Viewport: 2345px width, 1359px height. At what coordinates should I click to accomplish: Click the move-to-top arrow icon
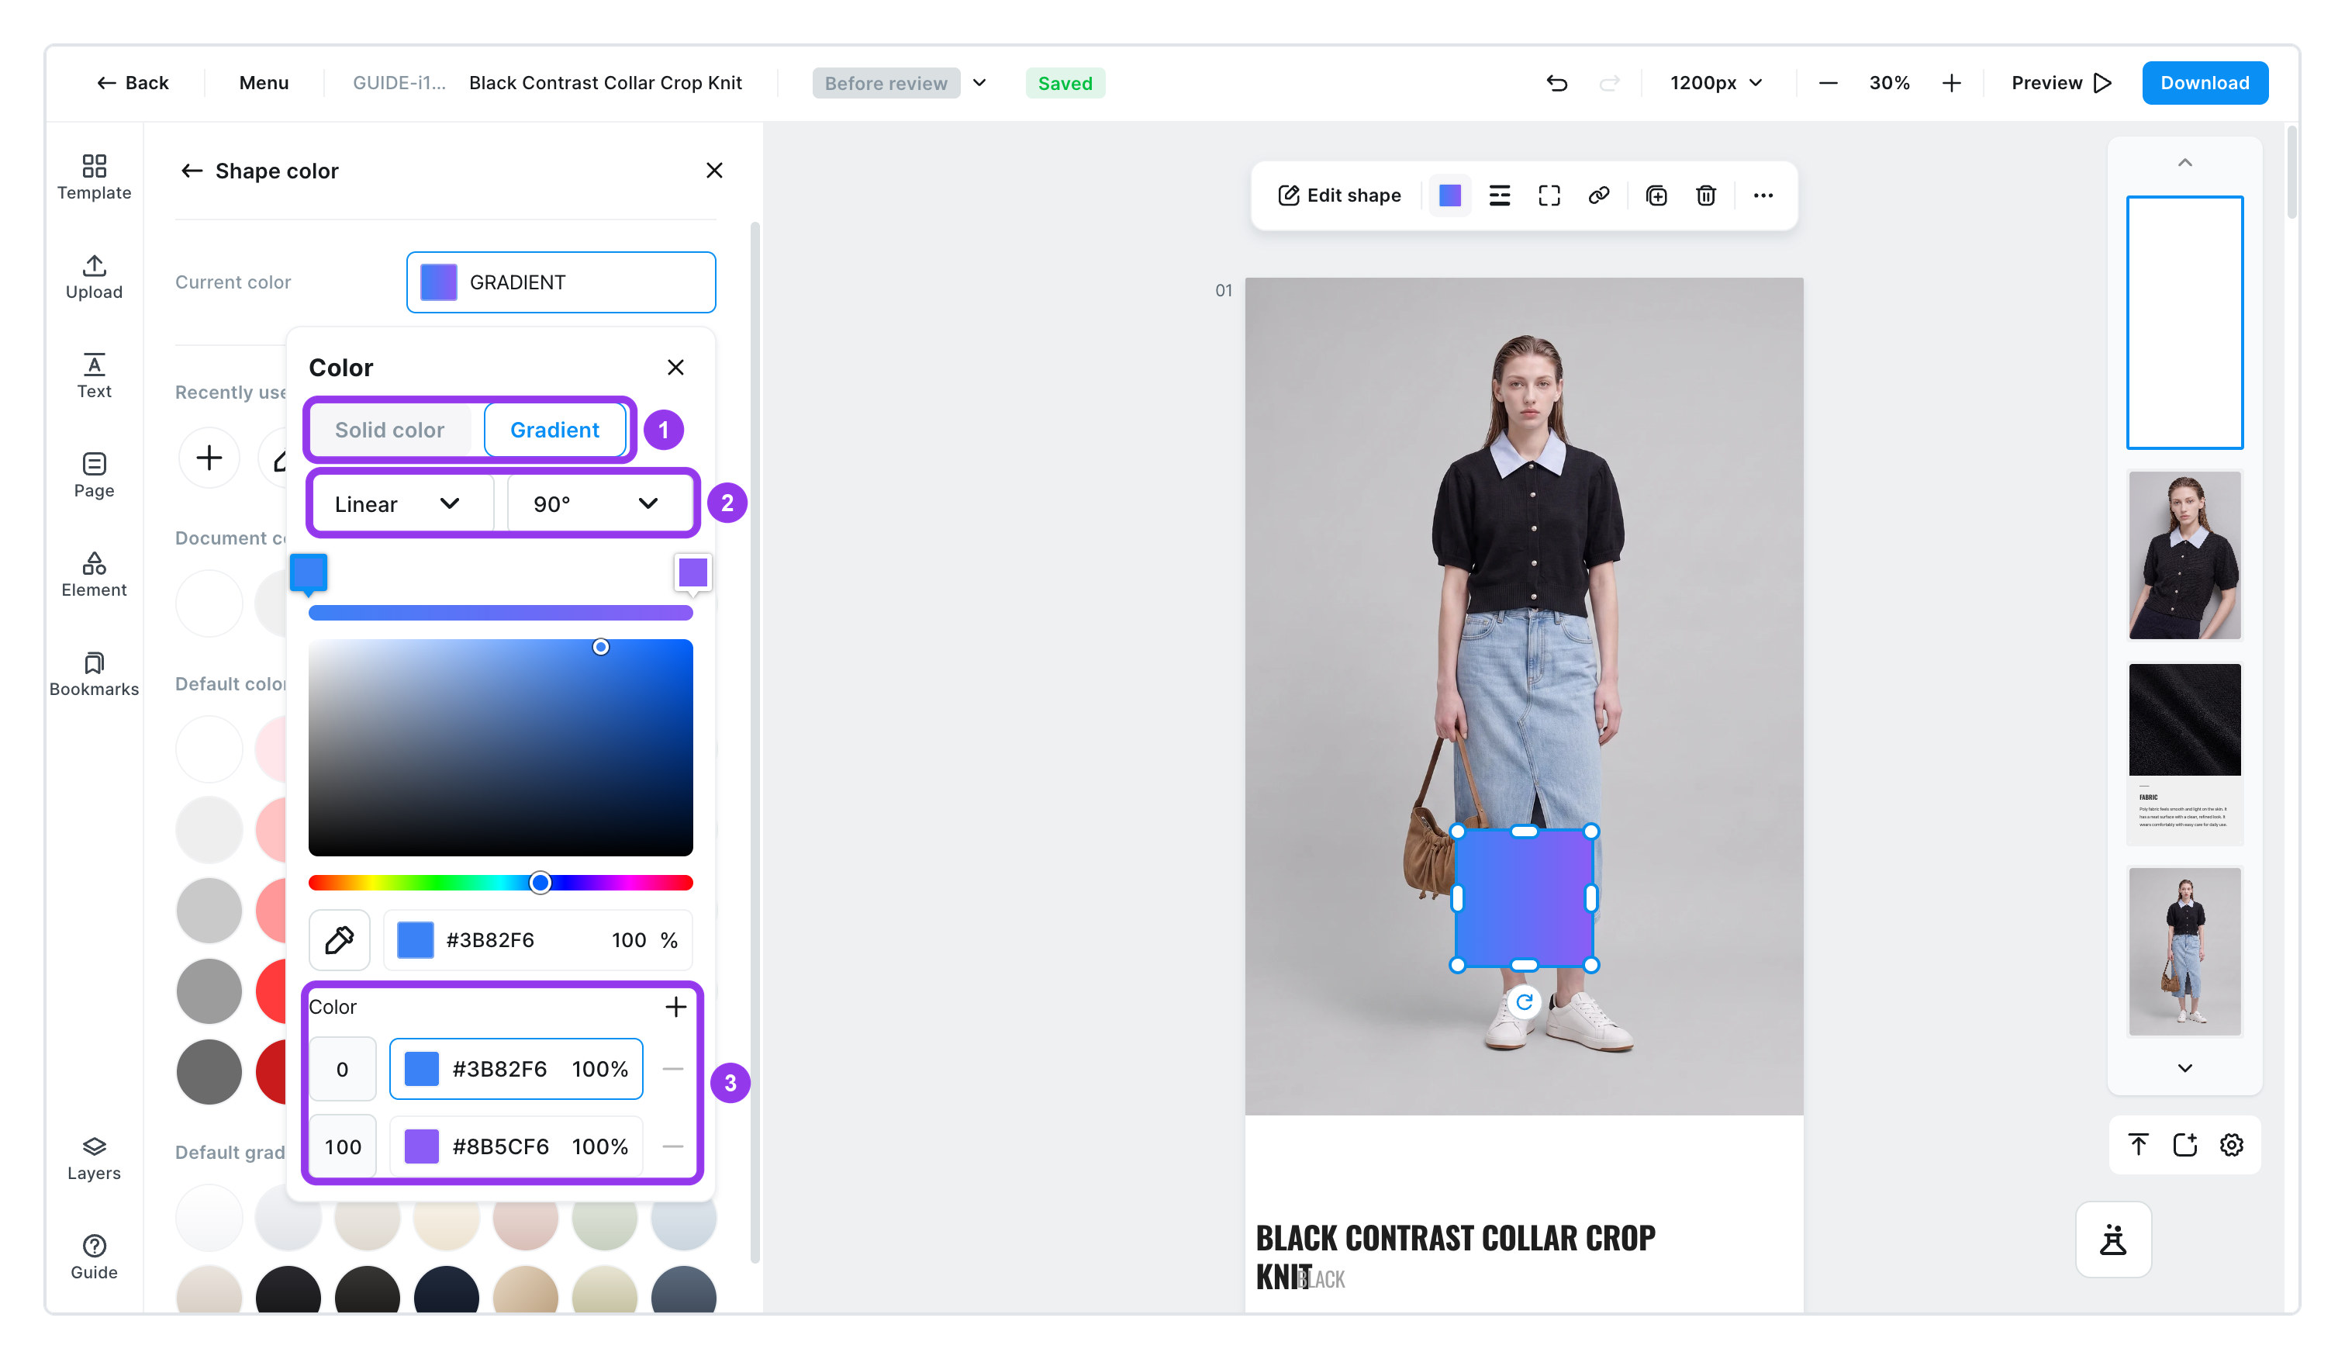pos(2139,1145)
